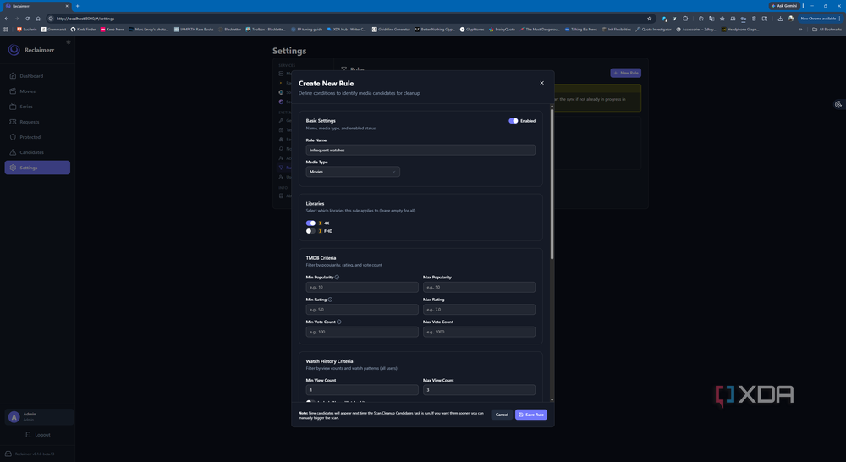Open the Talking Biz News bookmark

pyautogui.click(x=580, y=29)
